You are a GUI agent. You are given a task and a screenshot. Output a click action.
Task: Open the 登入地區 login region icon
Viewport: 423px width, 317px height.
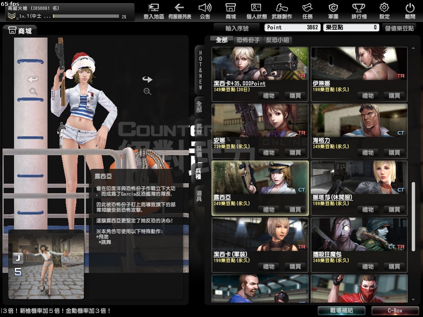(x=154, y=11)
